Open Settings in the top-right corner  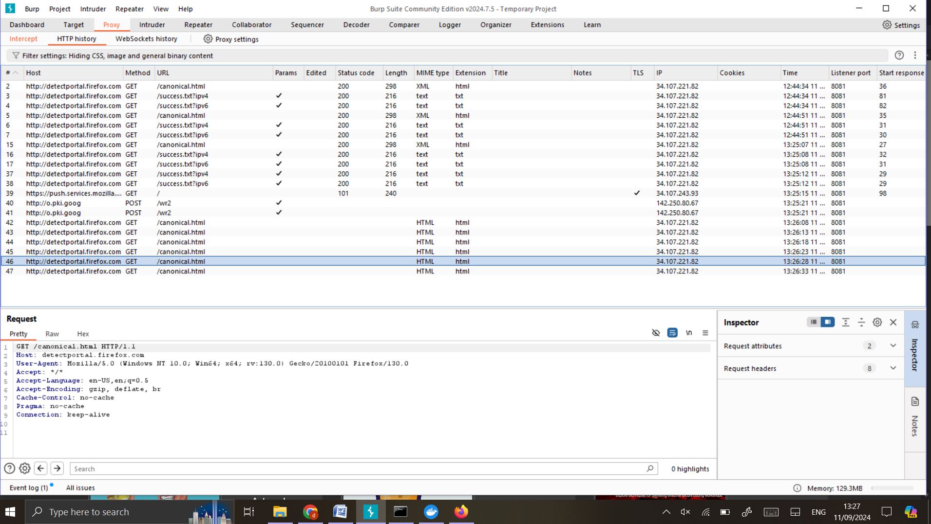click(901, 24)
